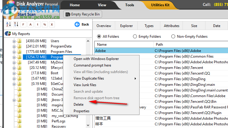Image resolution: width=228 pixels, height=128 pixels.
Task: Select the 增效工具 row
Action: [x=161, y=118]
